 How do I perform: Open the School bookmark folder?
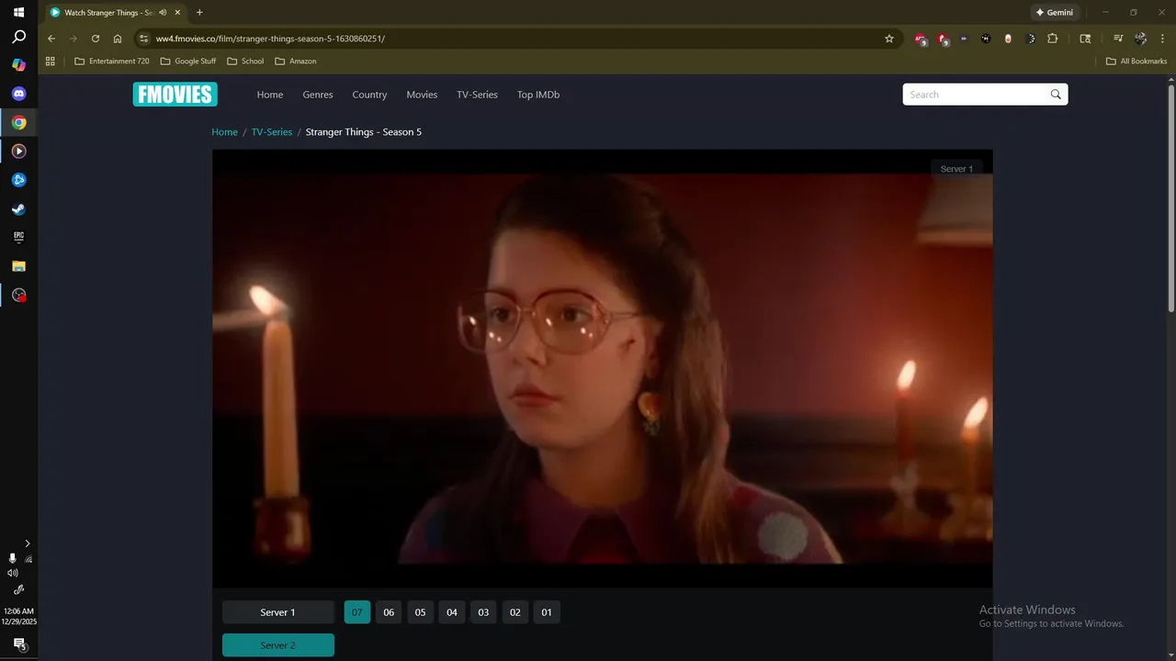(x=245, y=62)
